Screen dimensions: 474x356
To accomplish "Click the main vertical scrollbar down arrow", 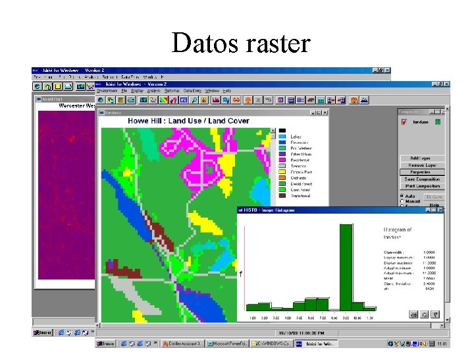I will pos(447,320).
